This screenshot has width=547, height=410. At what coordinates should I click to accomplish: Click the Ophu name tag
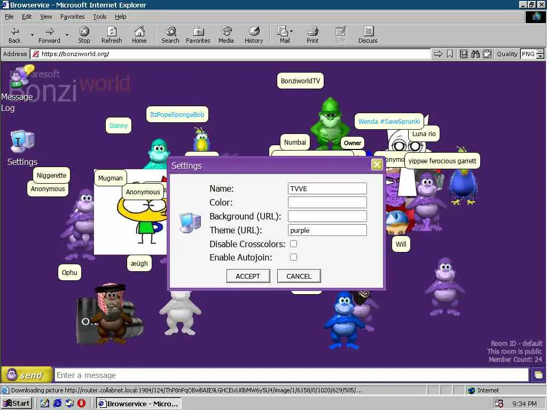[69, 272]
